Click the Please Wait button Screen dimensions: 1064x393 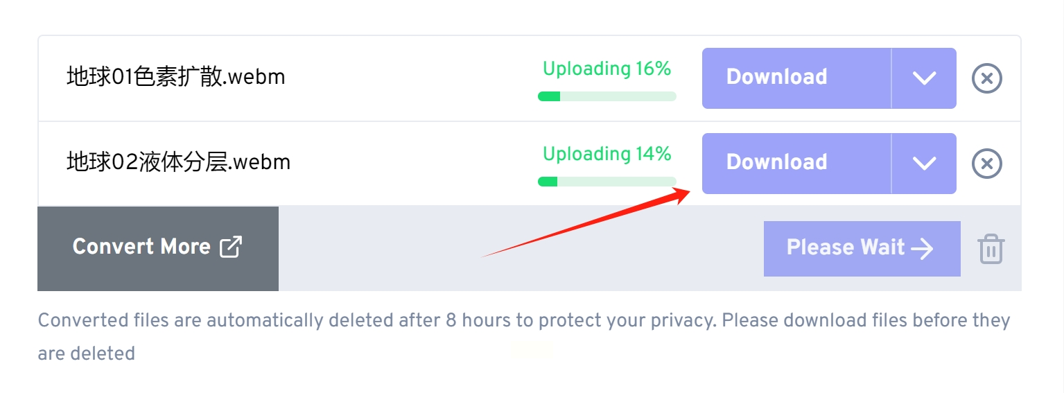(862, 248)
